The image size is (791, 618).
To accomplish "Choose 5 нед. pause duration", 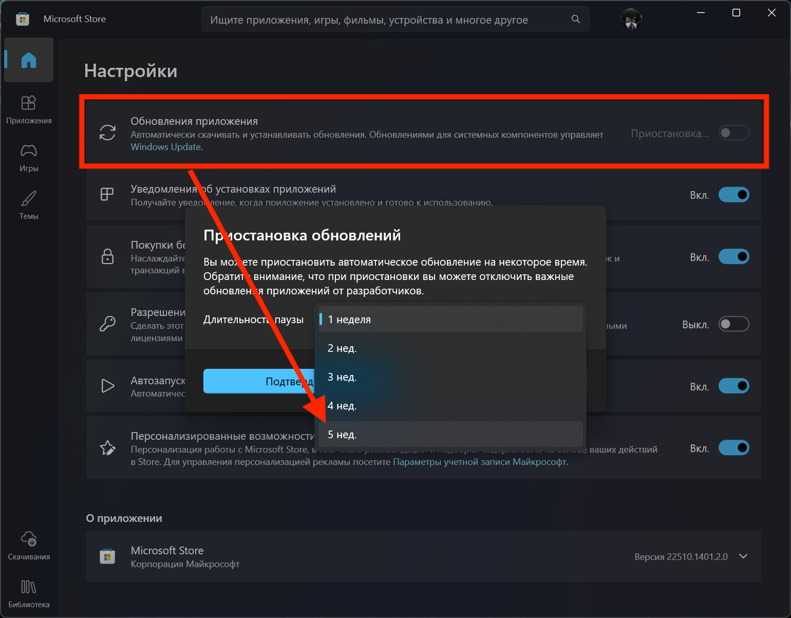I will coord(450,434).
